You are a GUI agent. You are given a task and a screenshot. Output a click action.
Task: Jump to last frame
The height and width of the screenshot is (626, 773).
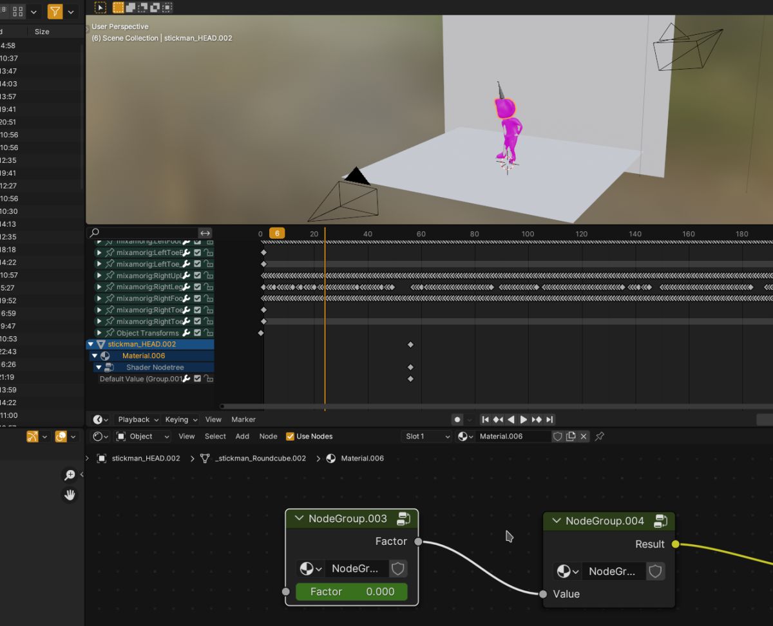click(549, 419)
